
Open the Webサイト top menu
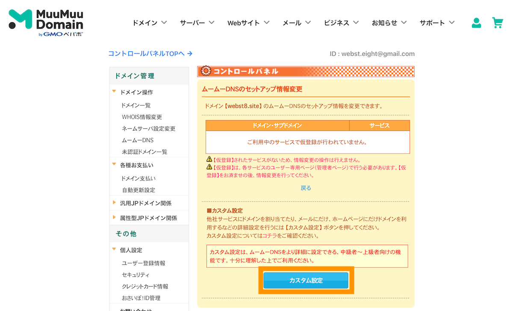click(244, 23)
